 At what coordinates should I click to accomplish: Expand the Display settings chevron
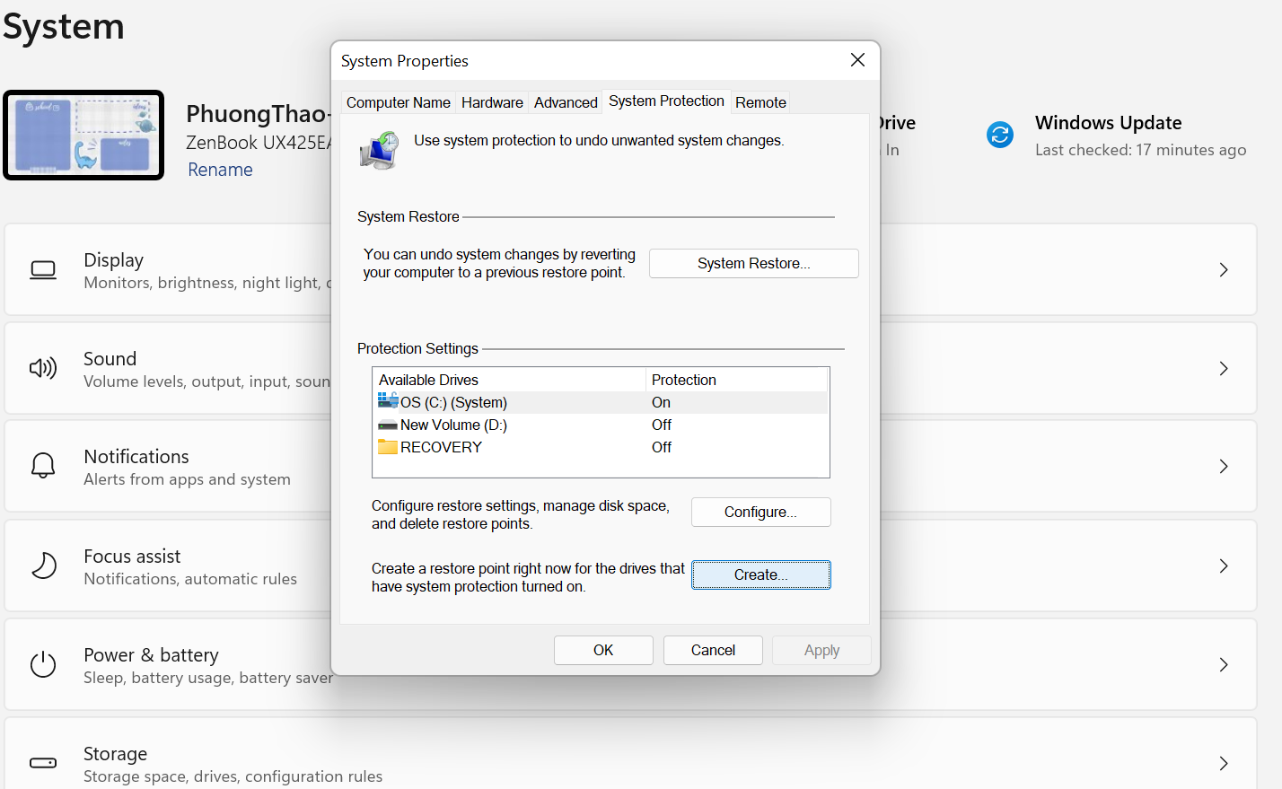(x=1224, y=270)
